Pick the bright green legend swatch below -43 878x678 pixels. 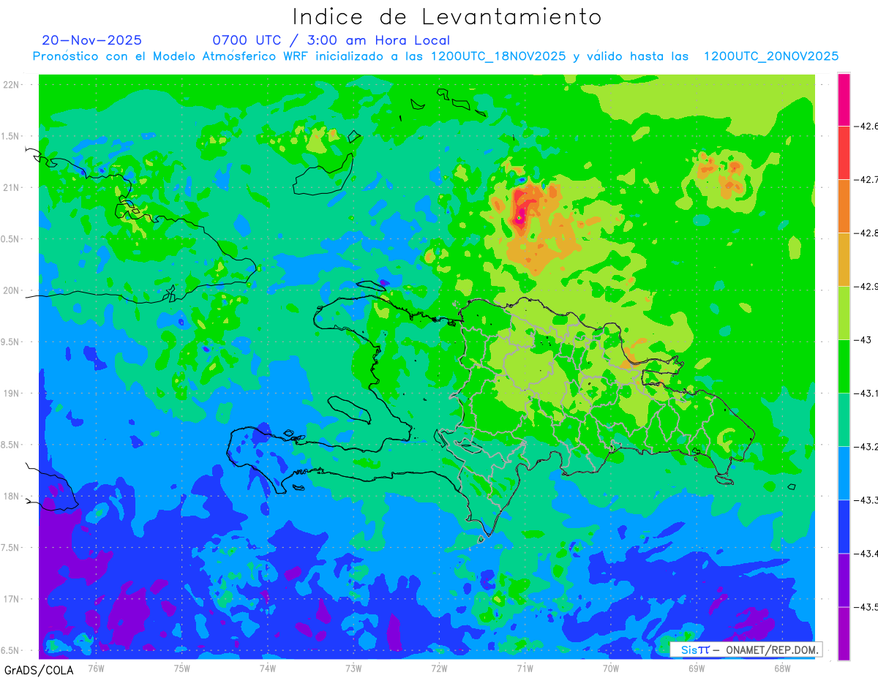[844, 366]
